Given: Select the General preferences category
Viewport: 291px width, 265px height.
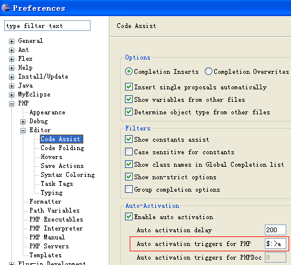Looking at the screenshot, I should [30, 40].
